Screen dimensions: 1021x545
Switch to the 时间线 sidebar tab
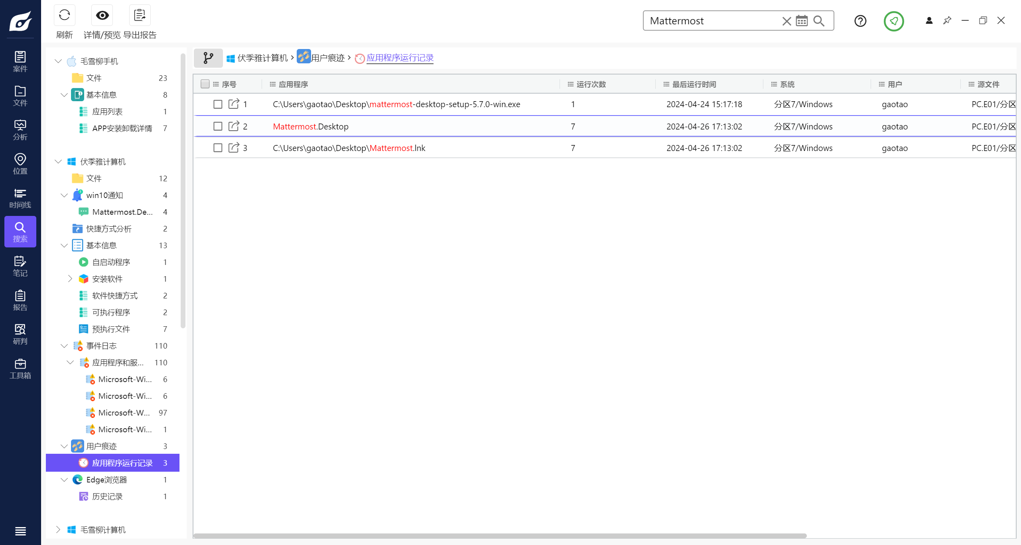pyautogui.click(x=20, y=198)
